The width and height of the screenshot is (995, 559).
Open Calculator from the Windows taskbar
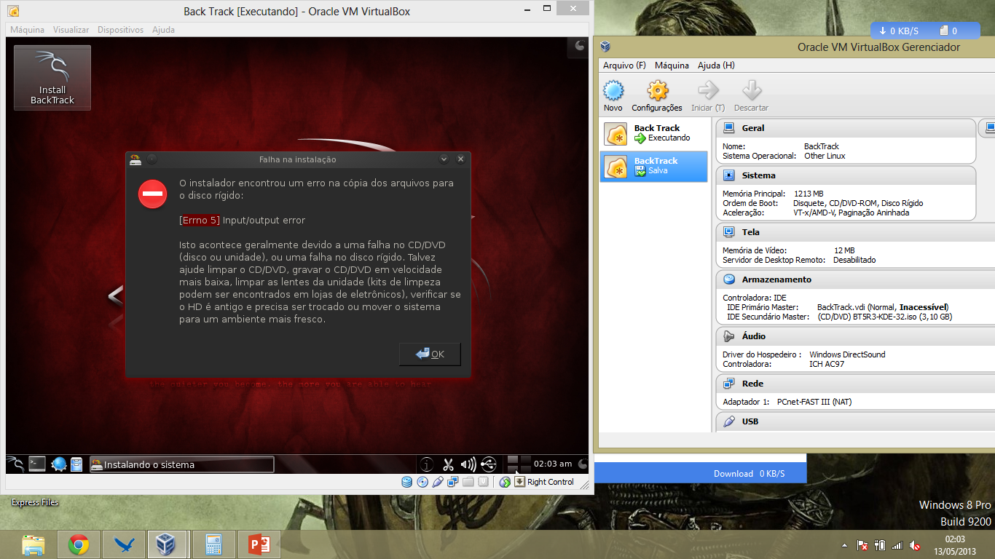[213, 544]
